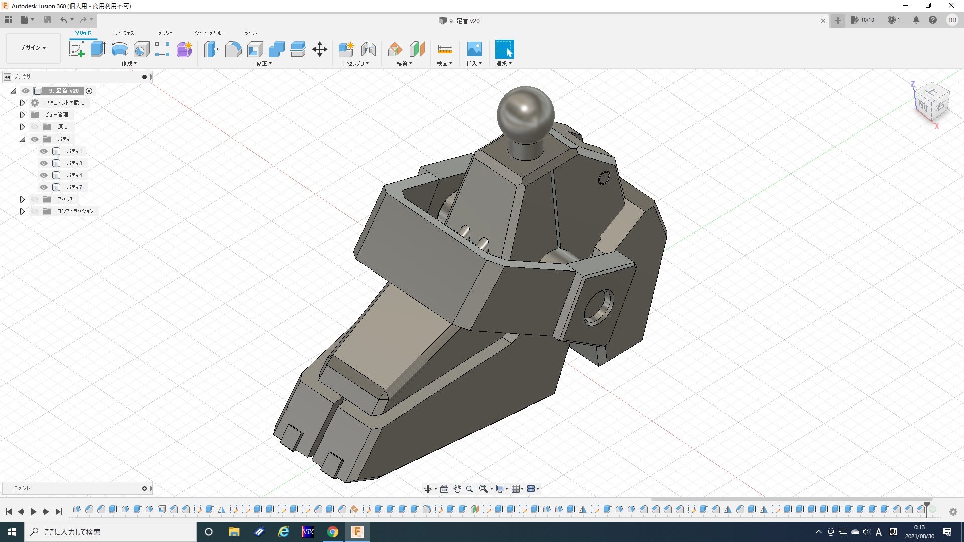Show the スケッチ folder via eye icon

(35, 199)
